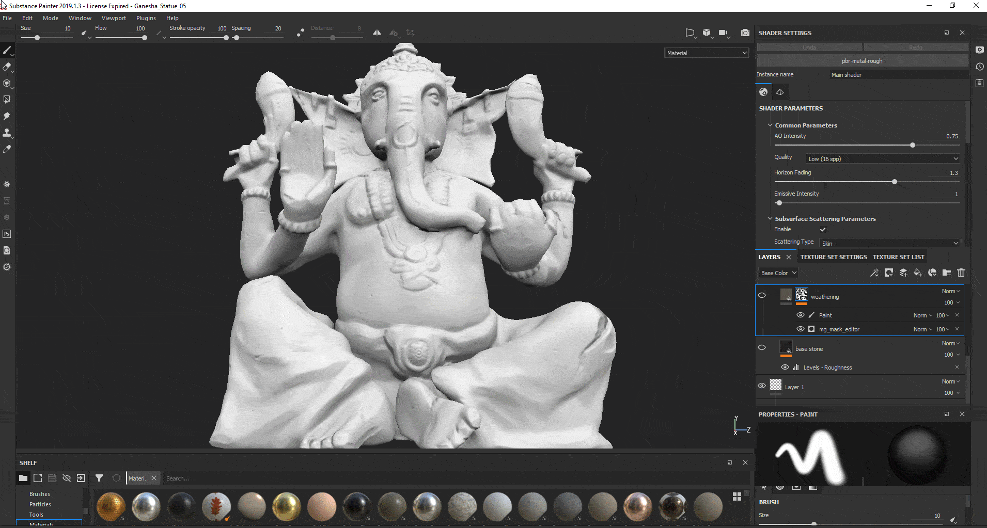This screenshot has height=528, width=987.
Task: Hide the weathering layer
Action: point(762,295)
